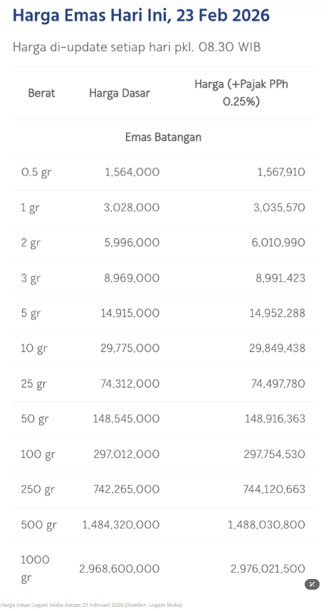Click the 0.5 gr weight cell
This screenshot has height=611, width=331.
coord(36,172)
